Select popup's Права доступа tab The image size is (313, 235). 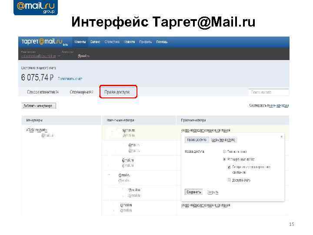click(196, 140)
